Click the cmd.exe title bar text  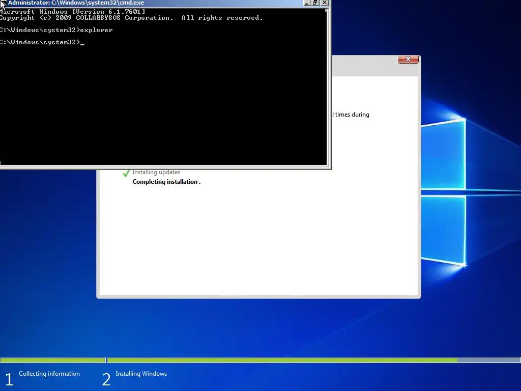click(76, 3)
